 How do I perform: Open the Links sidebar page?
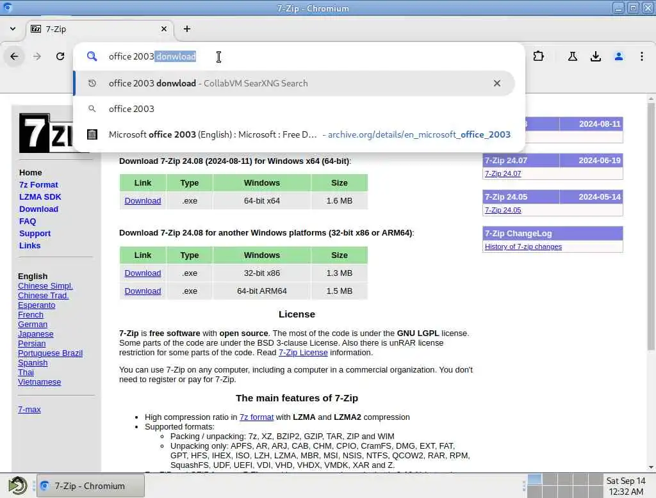tap(29, 245)
